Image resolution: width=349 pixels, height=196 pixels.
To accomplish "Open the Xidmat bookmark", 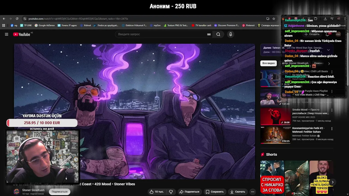I will [86, 25].
